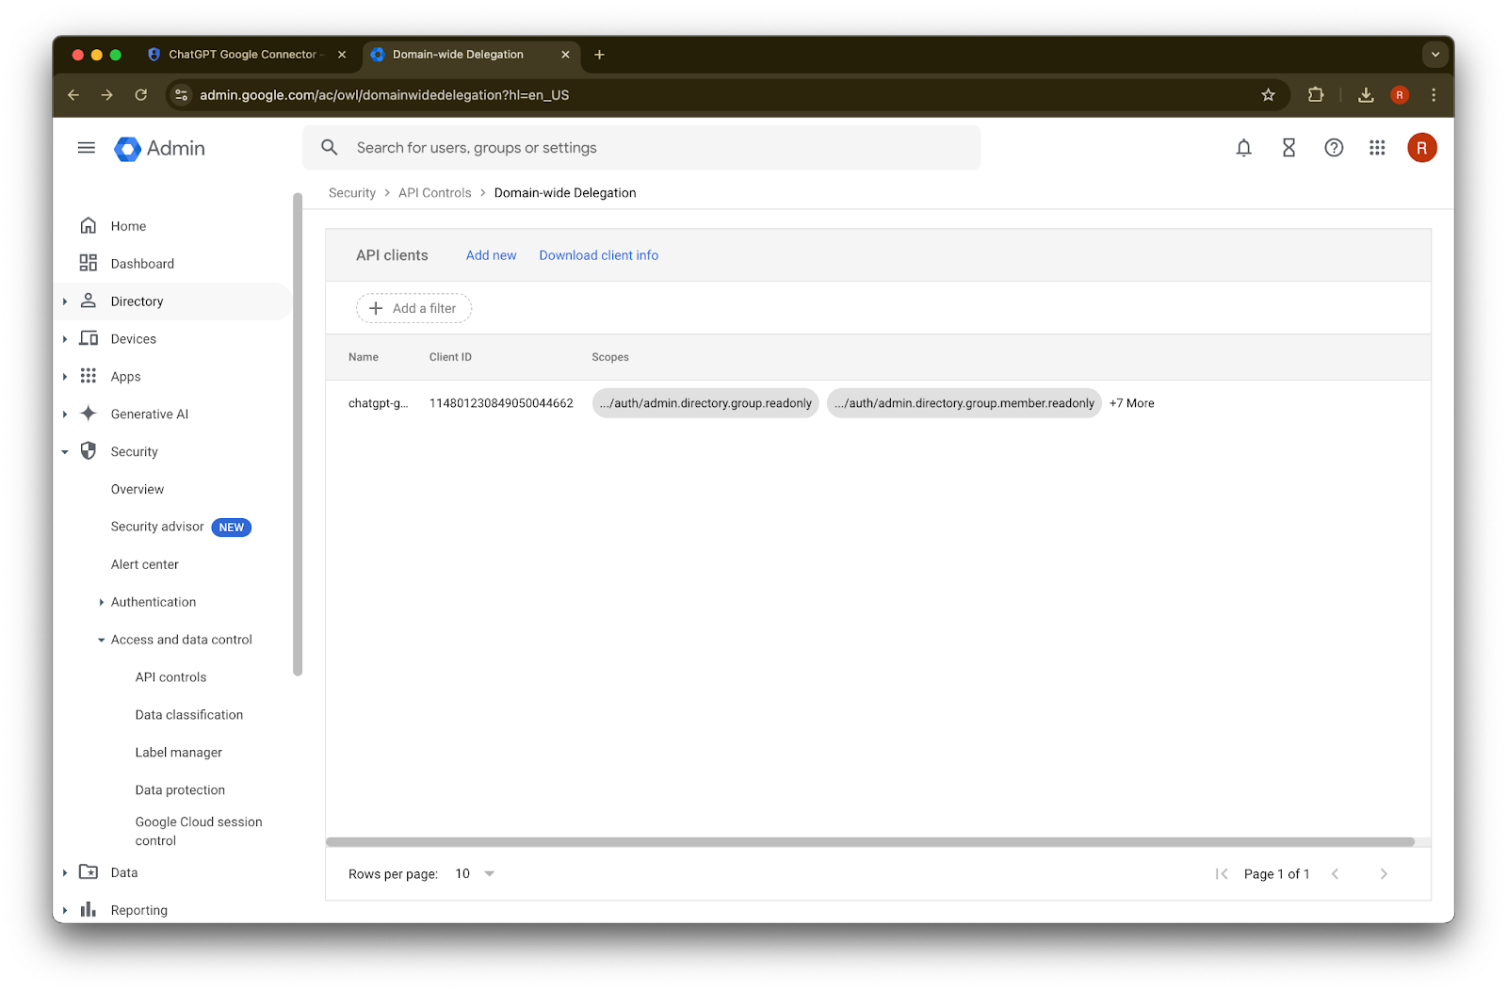Screen dimensions: 1507x992
Task: Expand the Generative AI section arrow
Action: (65, 415)
